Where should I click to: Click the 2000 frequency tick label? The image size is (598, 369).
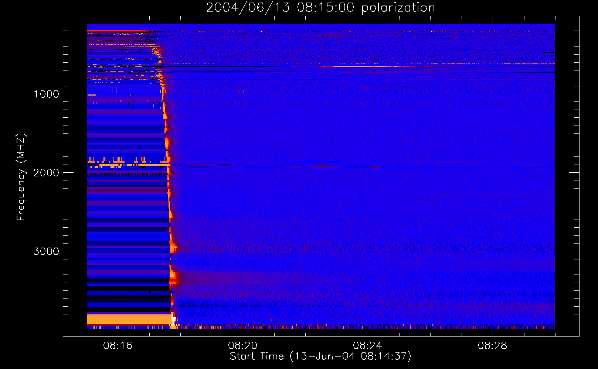(46, 173)
